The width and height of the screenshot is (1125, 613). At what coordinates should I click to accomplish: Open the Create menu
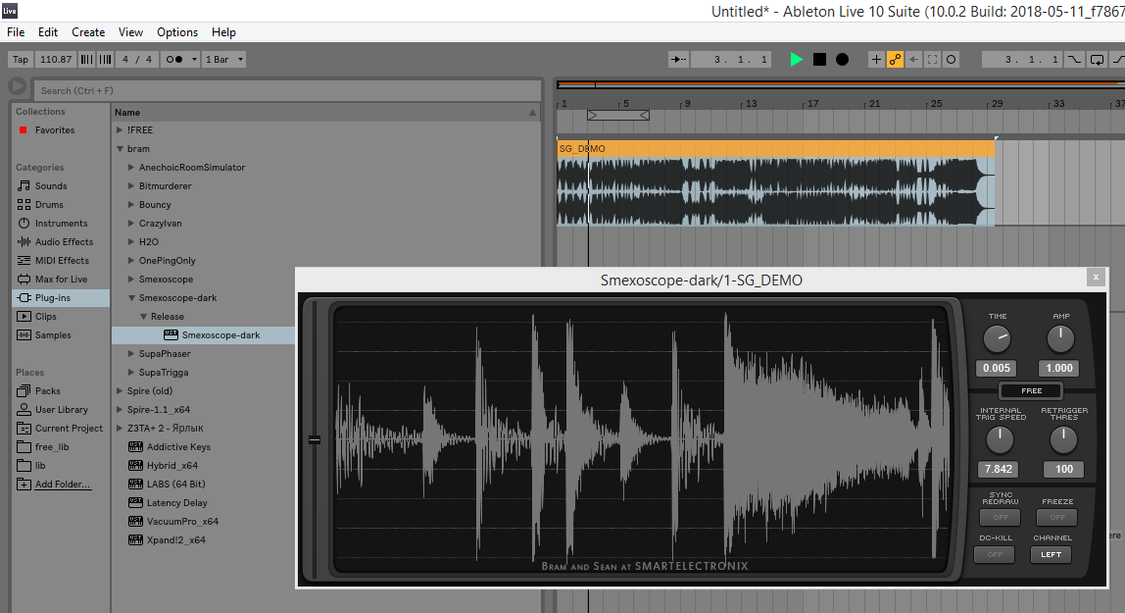click(x=88, y=32)
